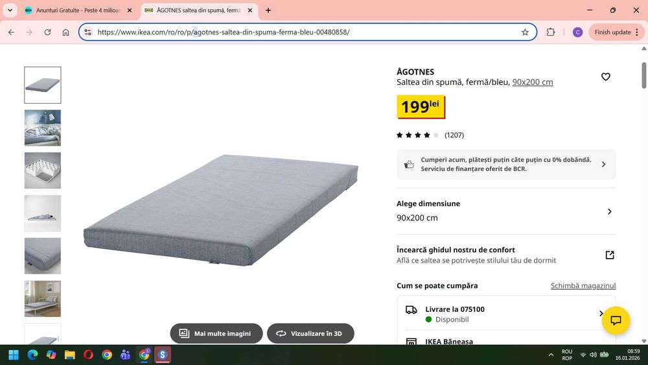Open the Schimbă magazinul link

[x=583, y=286]
